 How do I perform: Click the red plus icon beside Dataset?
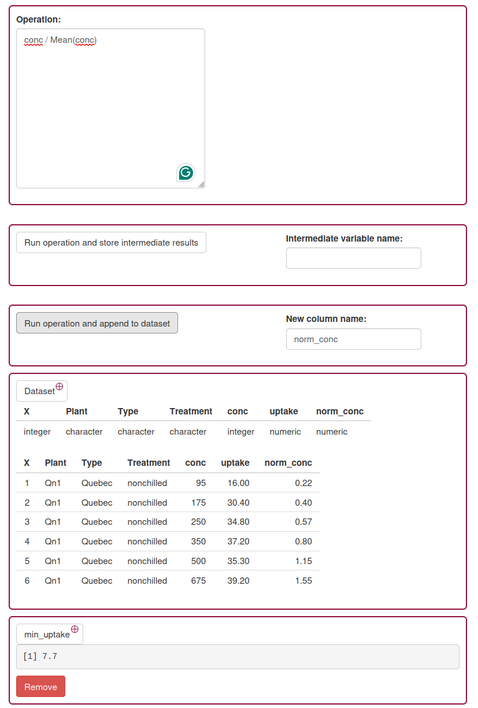coord(60,387)
